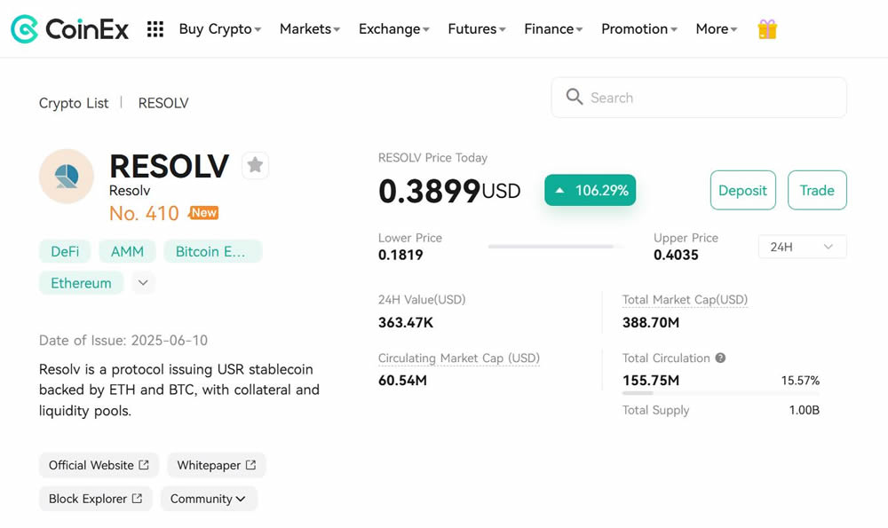Toggle the RESOLV favorite star
888x528 pixels.
pos(255,165)
